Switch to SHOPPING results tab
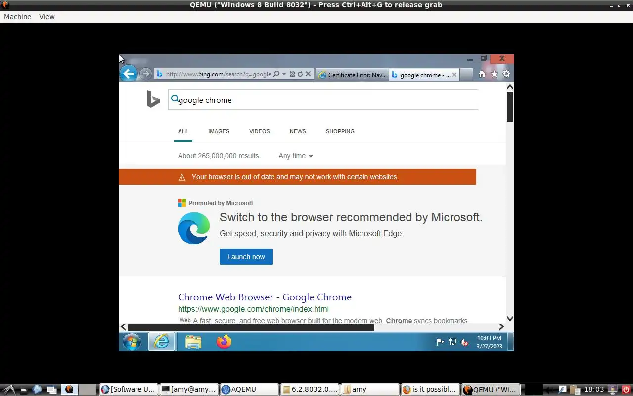This screenshot has width=633, height=396. 340,131
